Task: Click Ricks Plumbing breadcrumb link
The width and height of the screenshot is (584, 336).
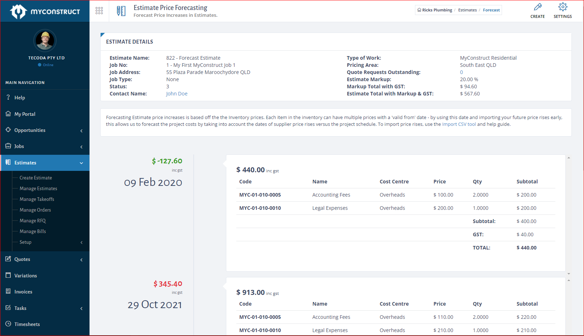Action: click(437, 10)
